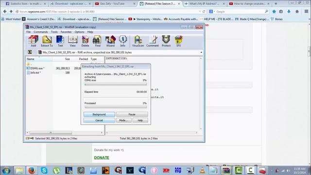Open Firefox downloads arrow icon

point(289,12)
